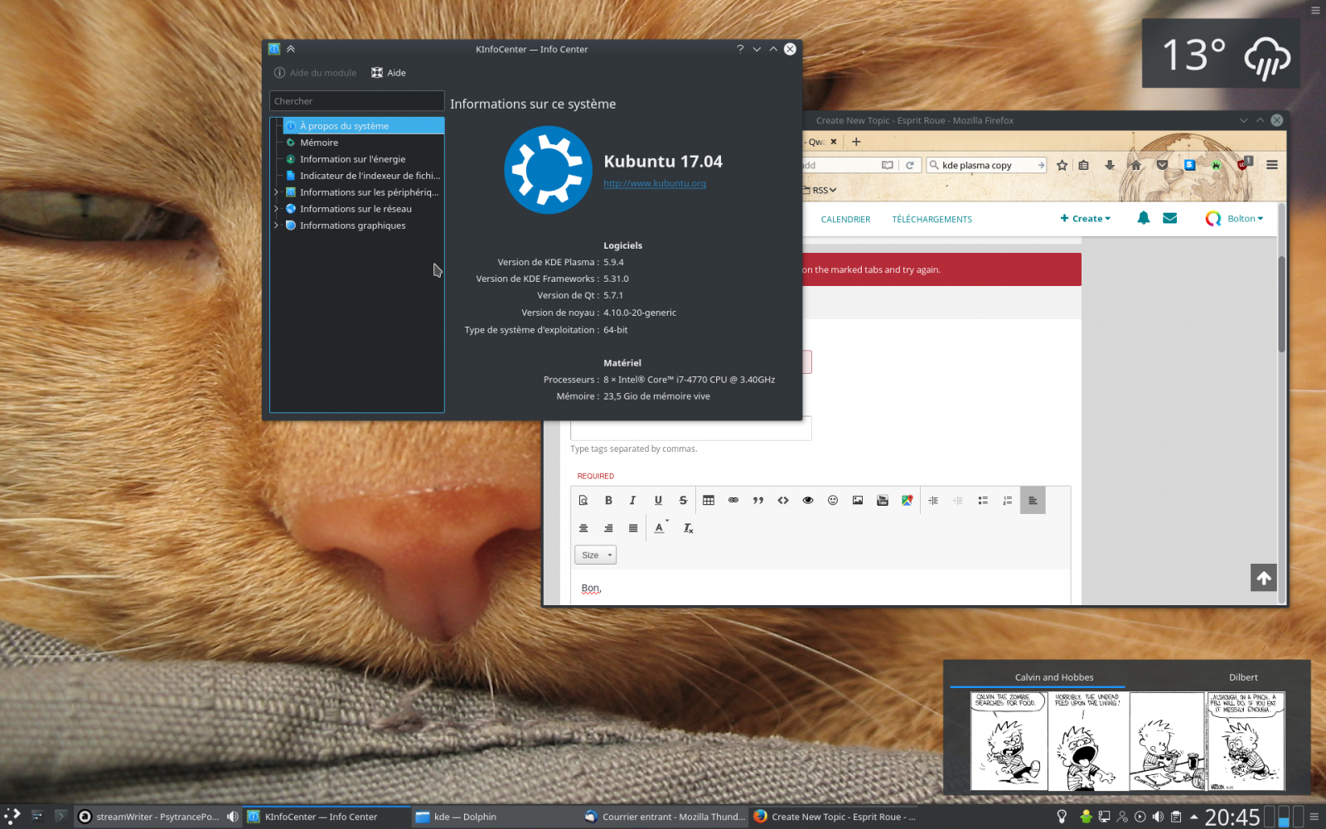Switch to Thunderbird Courrier entrant taskbar entry
The width and height of the screenshot is (1326, 829).
tap(664, 817)
